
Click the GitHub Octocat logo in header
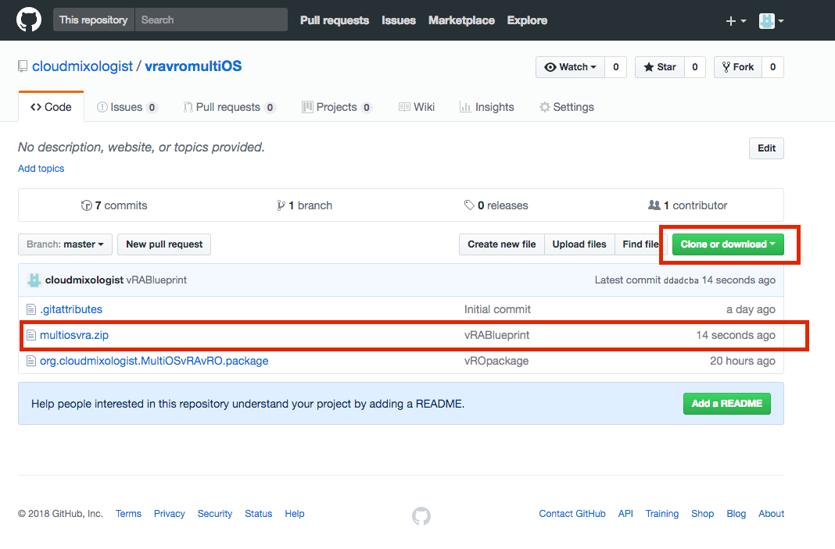click(29, 20)
